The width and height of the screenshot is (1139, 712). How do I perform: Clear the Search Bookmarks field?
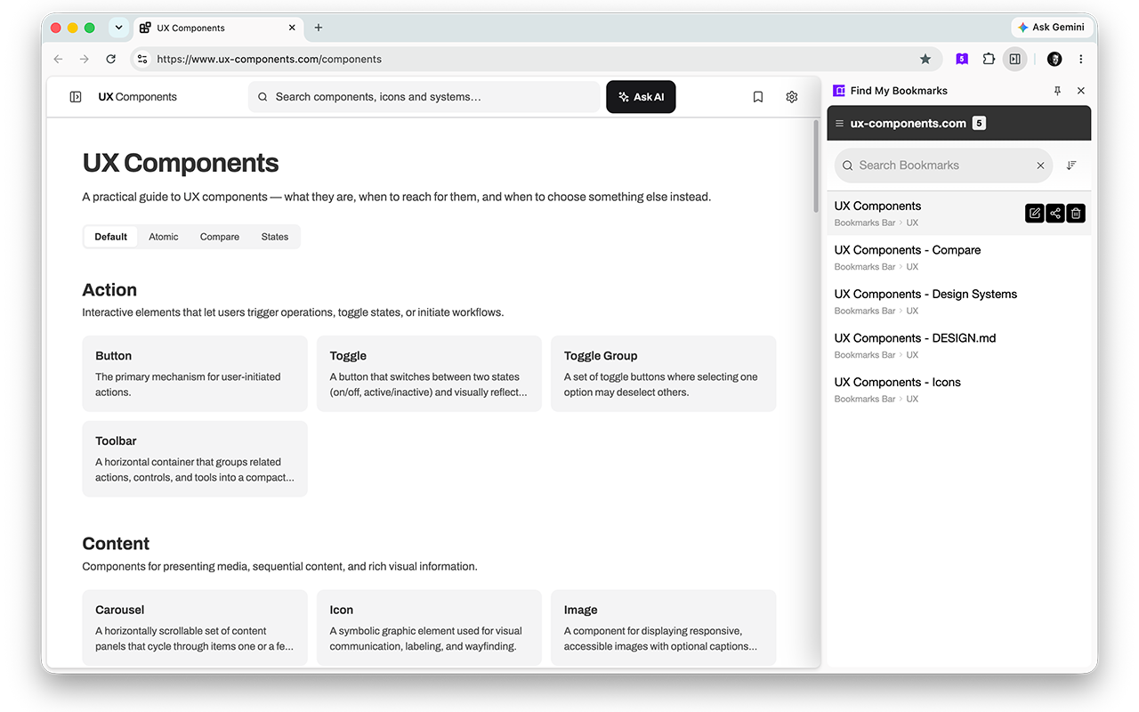(x=1040, y=166)
